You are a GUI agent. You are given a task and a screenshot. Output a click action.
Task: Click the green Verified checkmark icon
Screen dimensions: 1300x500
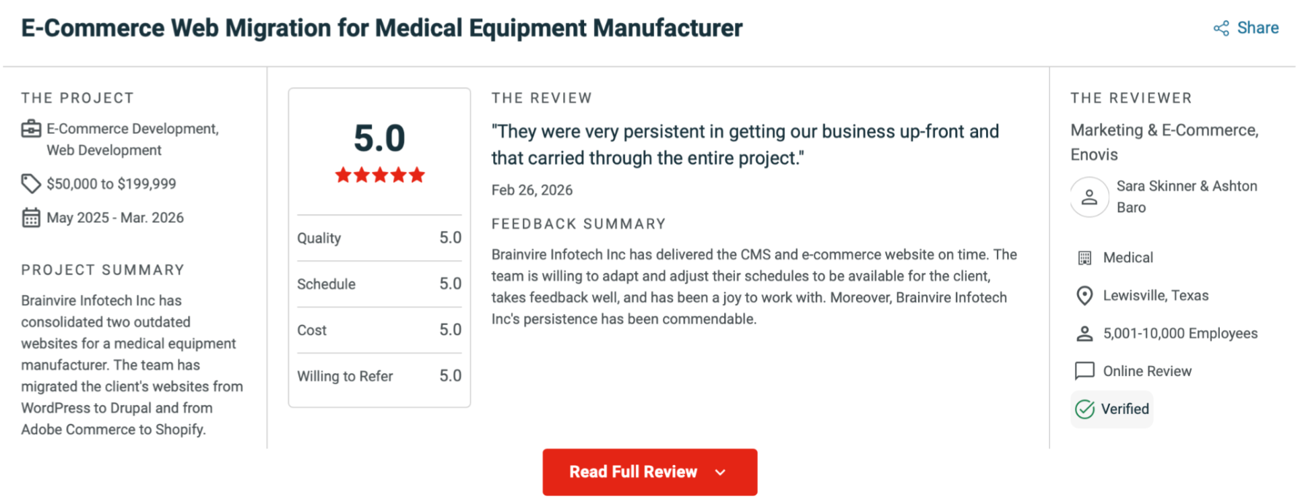(x=1084, y=409)
